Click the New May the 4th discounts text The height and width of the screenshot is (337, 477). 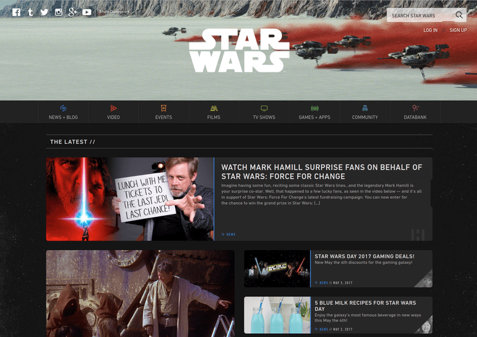[x=363, y=262]
